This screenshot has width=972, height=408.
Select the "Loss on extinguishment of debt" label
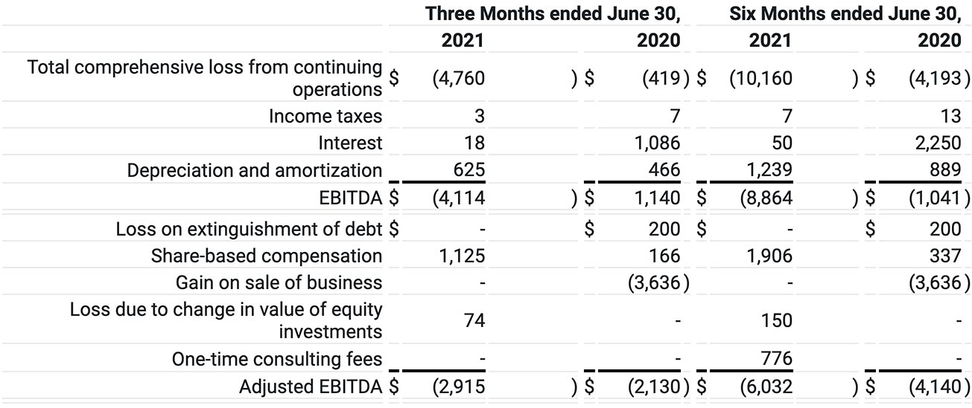(249, 229)
